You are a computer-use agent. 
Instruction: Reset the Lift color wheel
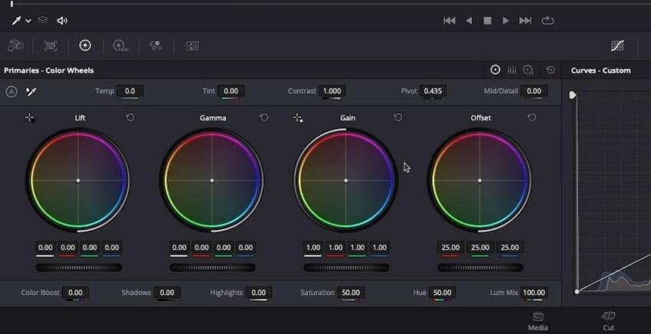[x=130, y=118]
